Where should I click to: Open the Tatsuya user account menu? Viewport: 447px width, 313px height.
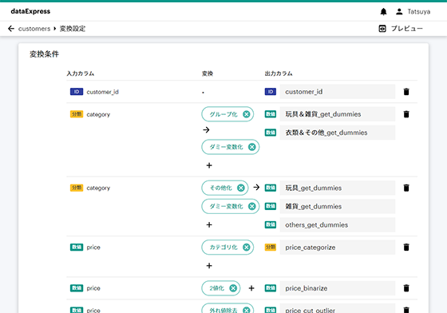pos(413,12)
